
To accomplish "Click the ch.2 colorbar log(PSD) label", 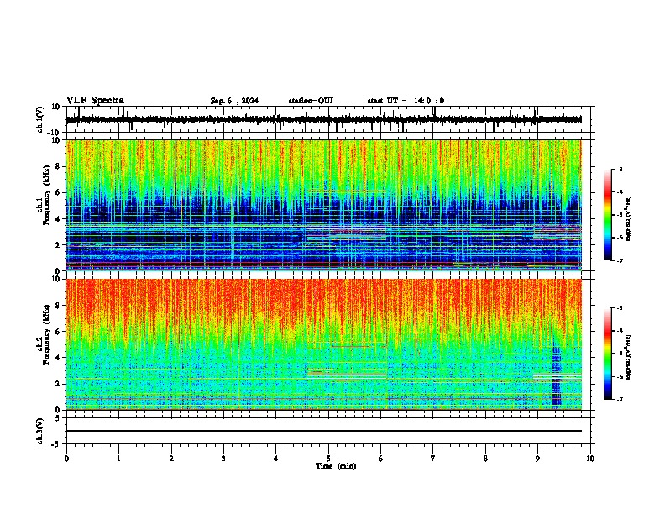I will coord(628,357).
